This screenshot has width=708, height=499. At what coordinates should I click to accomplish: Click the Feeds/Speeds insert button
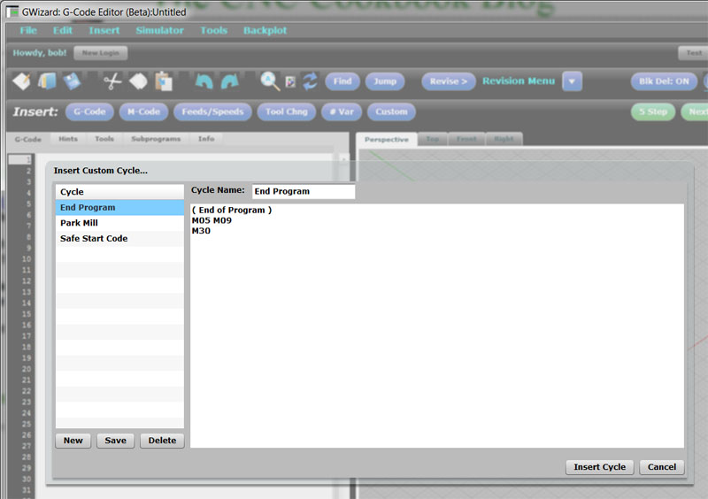click(212, 111)
